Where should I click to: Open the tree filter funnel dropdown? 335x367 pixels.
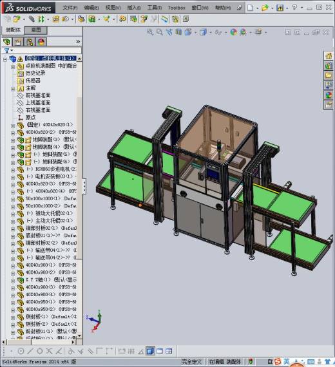(8, 50)
